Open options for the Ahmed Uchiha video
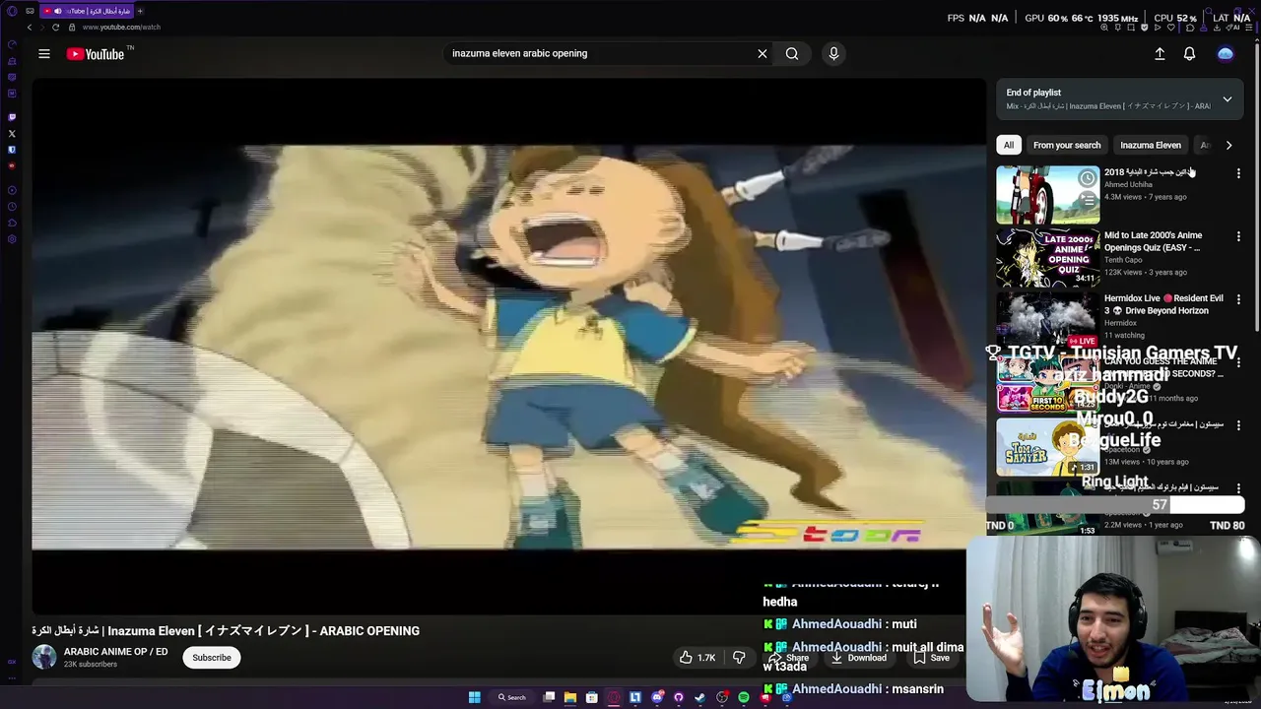Screen dimensions: 1261x709 1238,173
